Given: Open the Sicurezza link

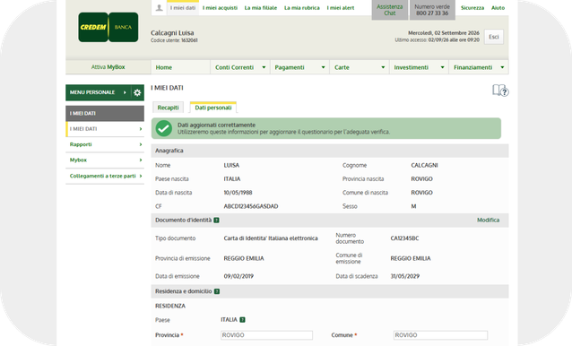Looking at the screenshot, I should click(472, 8).
